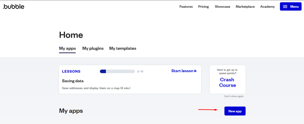304x124 pixels.
Task: Click 'Want to get up to speed quickly?' text
Action: click(227, 71)
